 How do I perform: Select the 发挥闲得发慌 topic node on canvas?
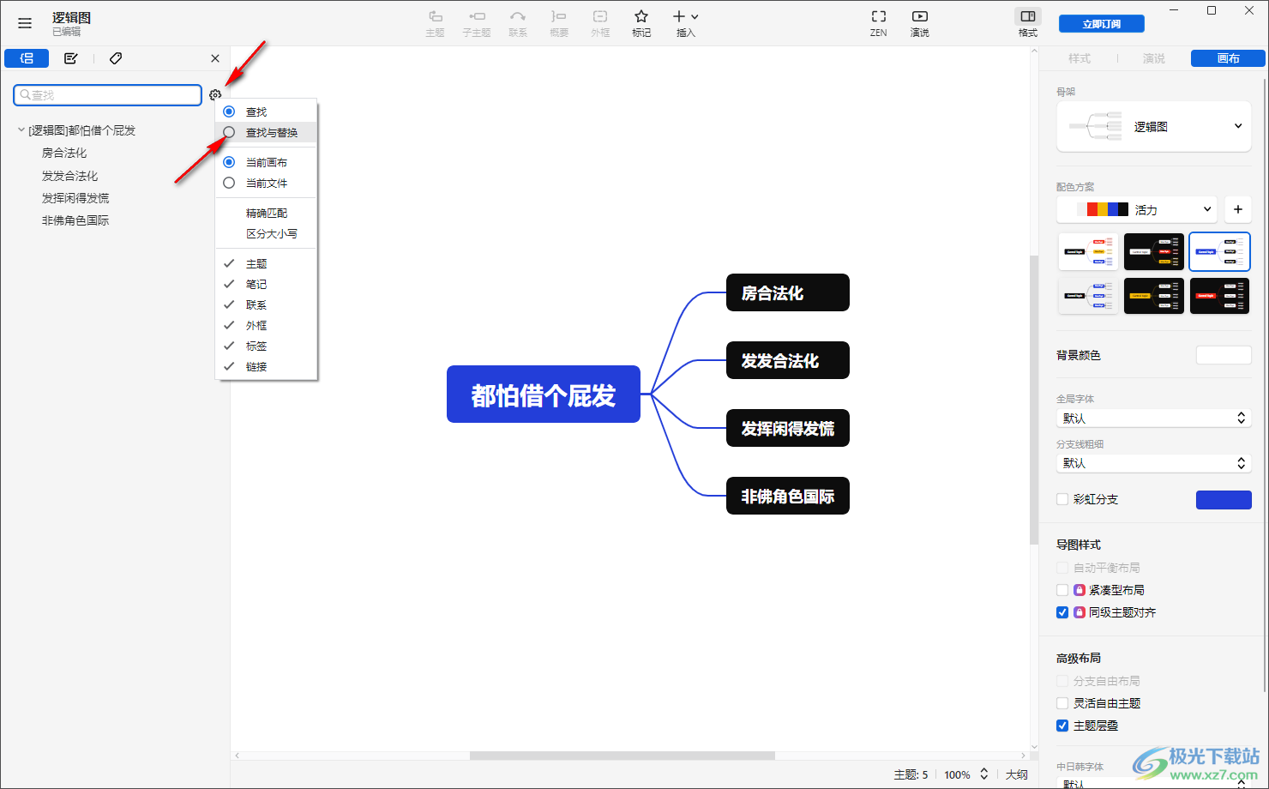tap(788, 428)
